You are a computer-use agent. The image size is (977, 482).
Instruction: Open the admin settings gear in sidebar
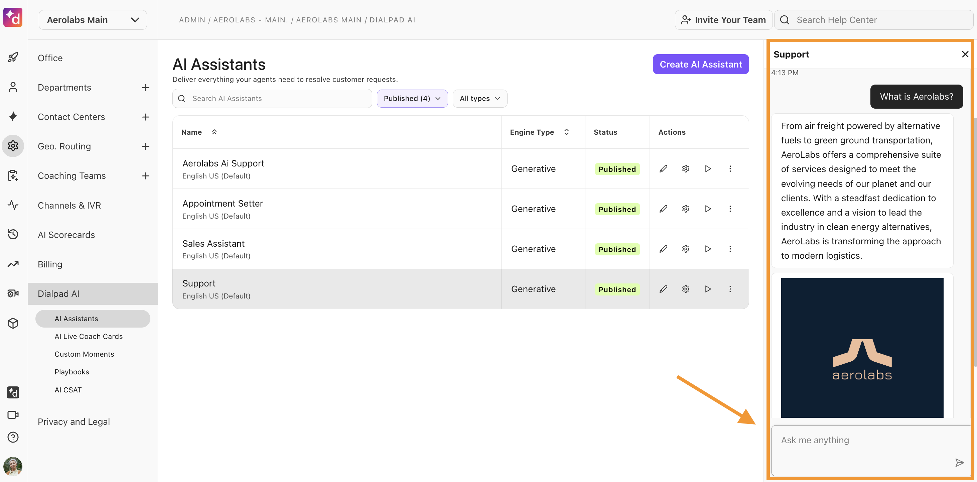[x=13, y=146]
